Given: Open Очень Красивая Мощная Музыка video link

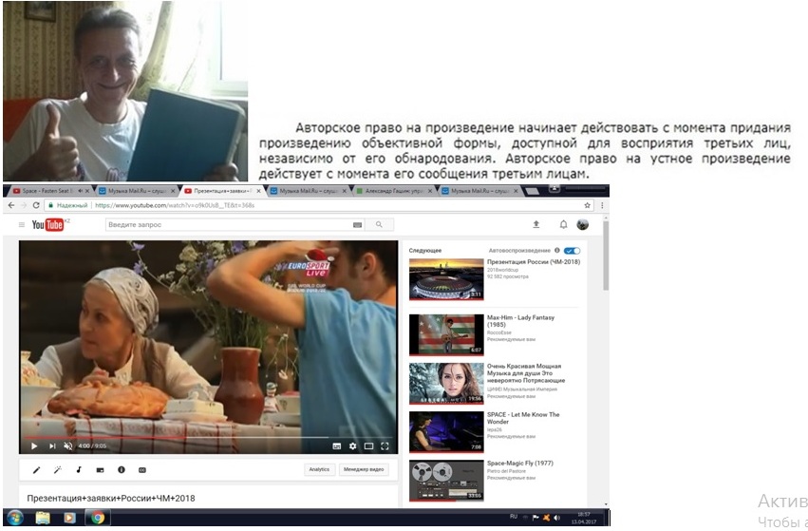Looking at the screenshot, I should click(526, 372).
